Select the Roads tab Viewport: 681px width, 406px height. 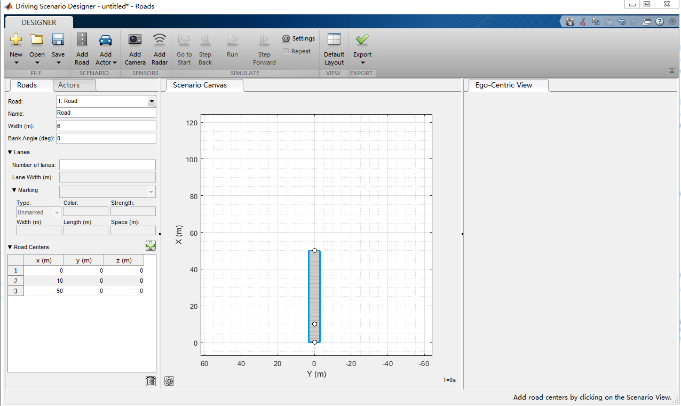pyautogui.click(x=27, y=85)
